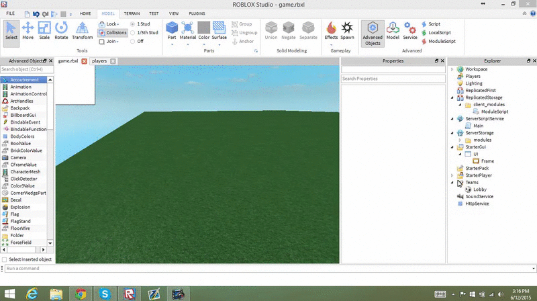This screenshot has width=537, height=301.
Task: Activate the Rotate tool
Action: click(61, 31)
